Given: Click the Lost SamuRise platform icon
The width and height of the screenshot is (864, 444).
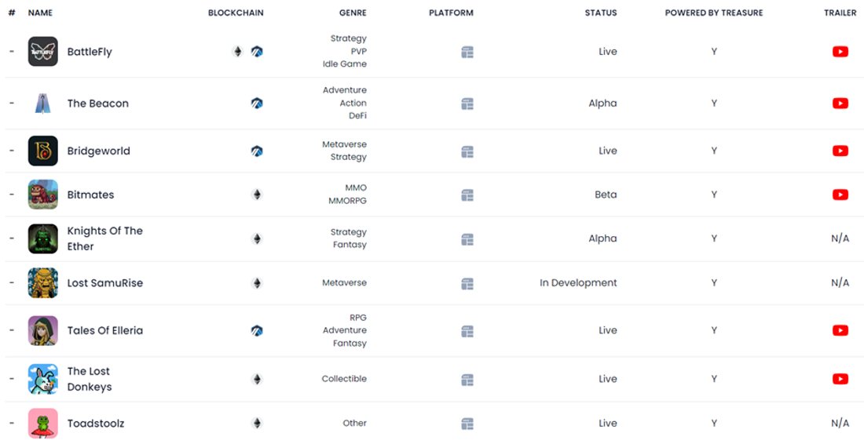Looking at the screenshot, I should [467, 283].
